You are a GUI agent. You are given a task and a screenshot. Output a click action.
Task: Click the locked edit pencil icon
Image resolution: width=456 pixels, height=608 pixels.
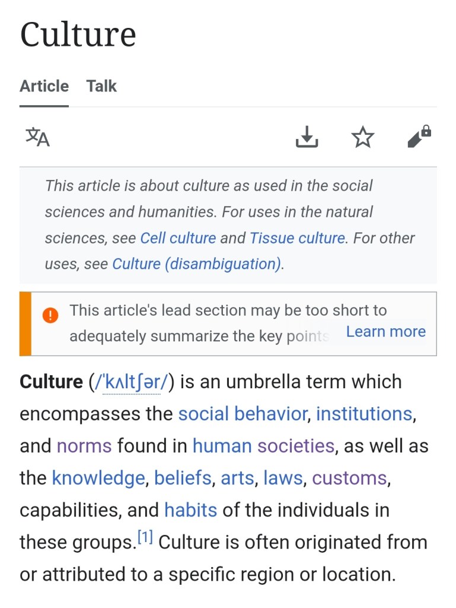pos(419,137)
